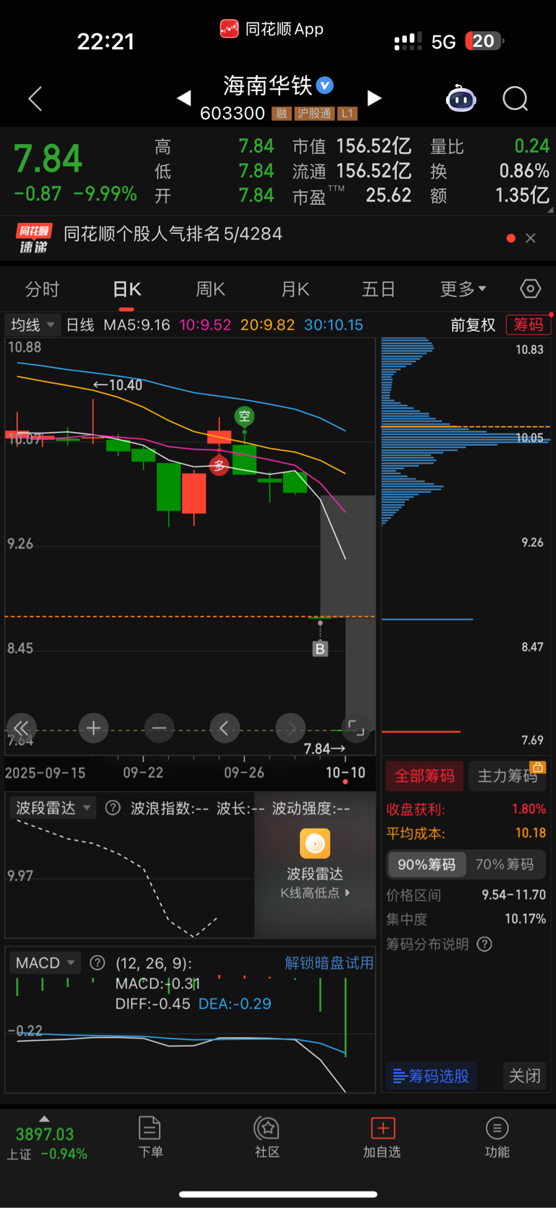
Task: Expand the 上证 index bar
Action: click(47, 1139)
